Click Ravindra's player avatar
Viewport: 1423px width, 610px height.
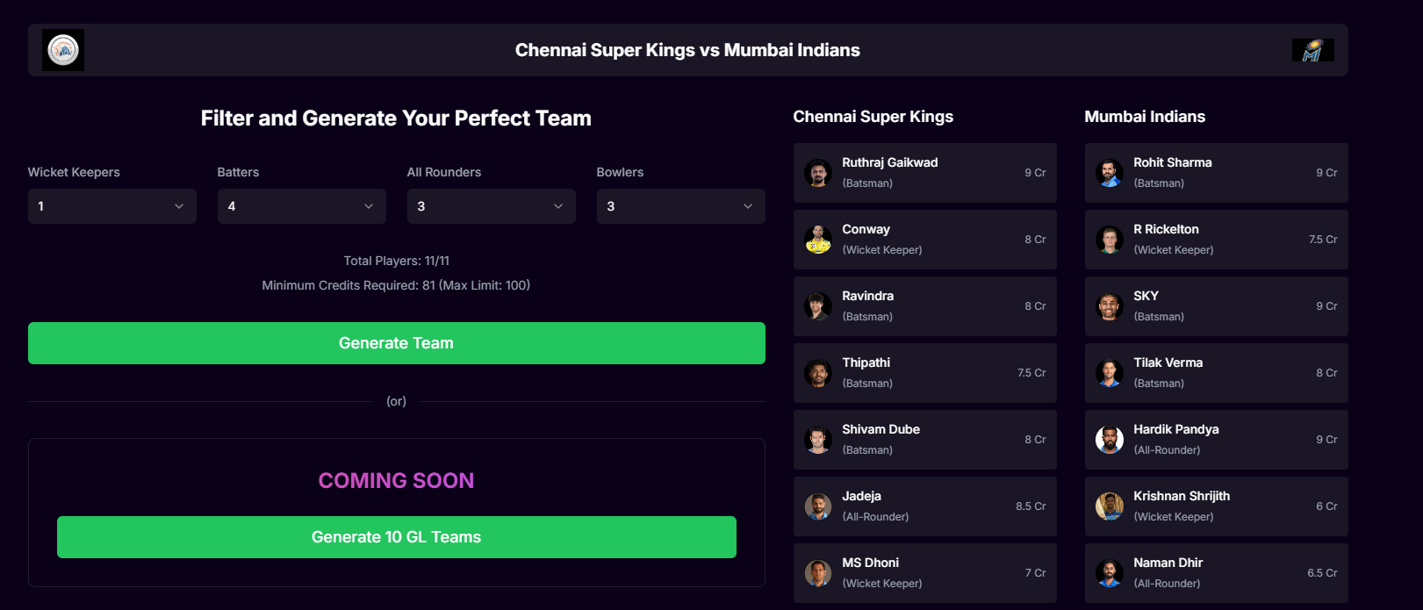[818, 306]
